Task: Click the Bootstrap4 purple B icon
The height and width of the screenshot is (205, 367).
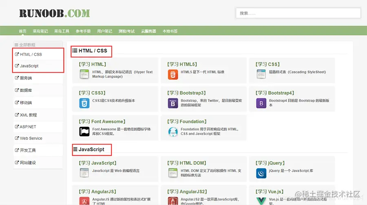Action: pyautogui.click(x=261, y=103)
